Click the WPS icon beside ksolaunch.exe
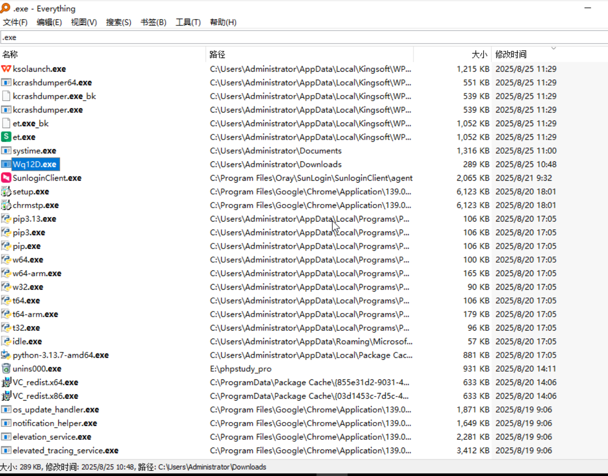Image resolution: width=608 pixels, height=476 pixels. pos(6,68)
